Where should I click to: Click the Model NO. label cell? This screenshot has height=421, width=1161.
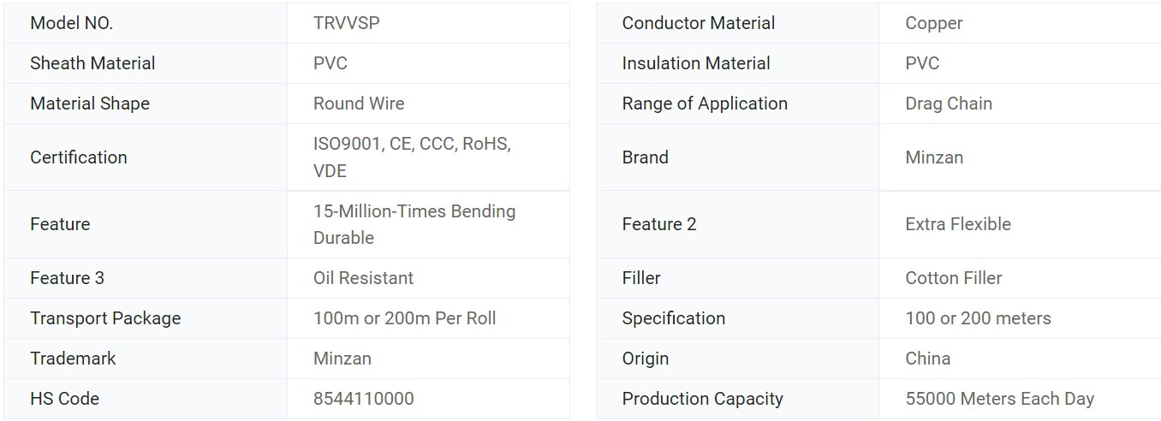[72, 23]
